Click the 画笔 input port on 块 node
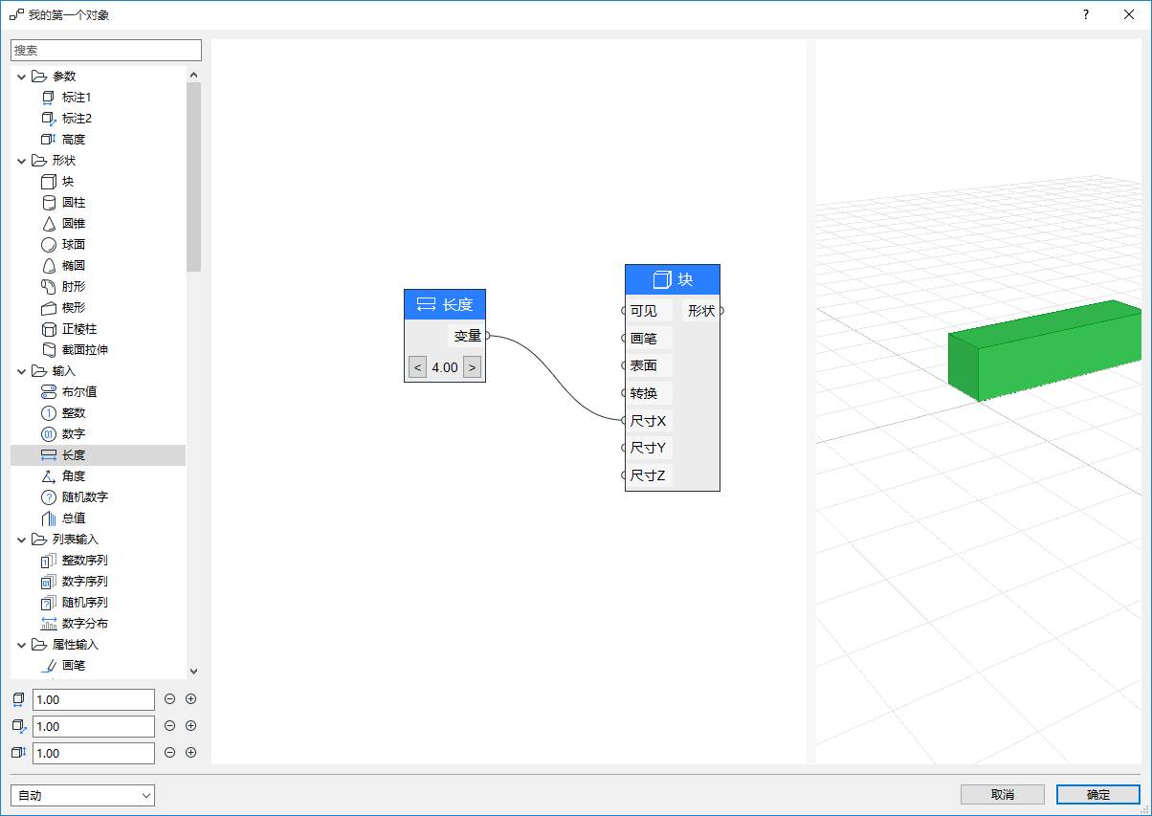 (x=625, y=338)
